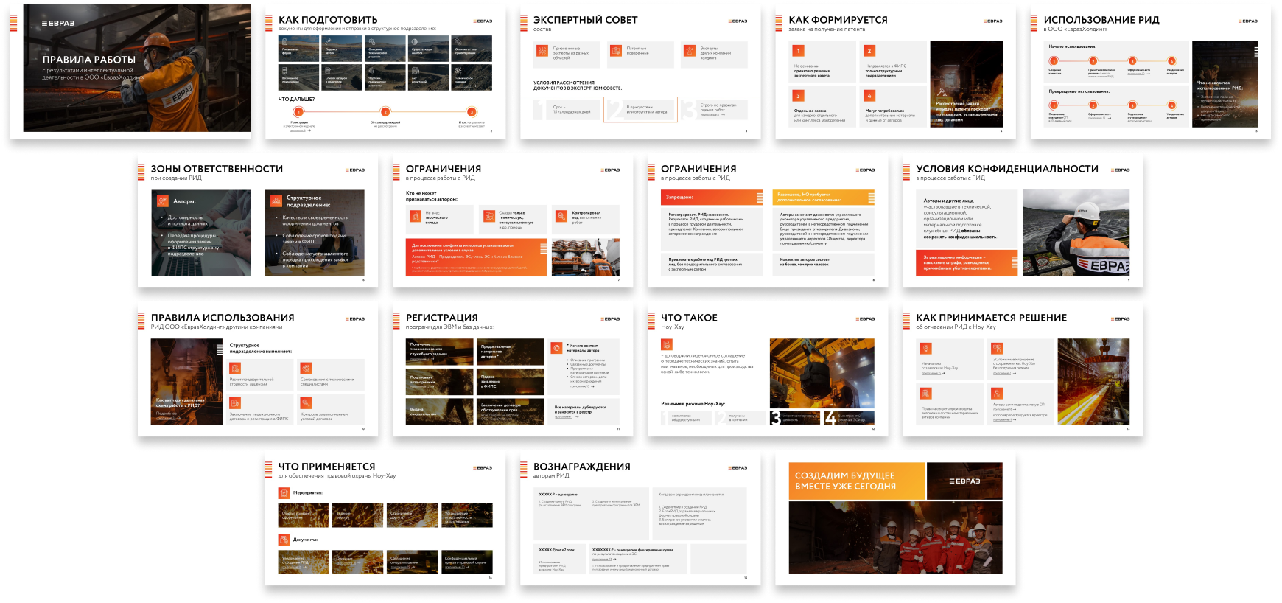Click the 'Оказал только техническую' help icon
The height and width of the screenshot is (603, 1282).
[x=488, y=216]
